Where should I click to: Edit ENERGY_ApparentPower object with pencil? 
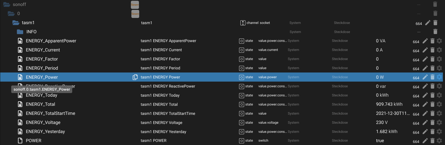425,41
